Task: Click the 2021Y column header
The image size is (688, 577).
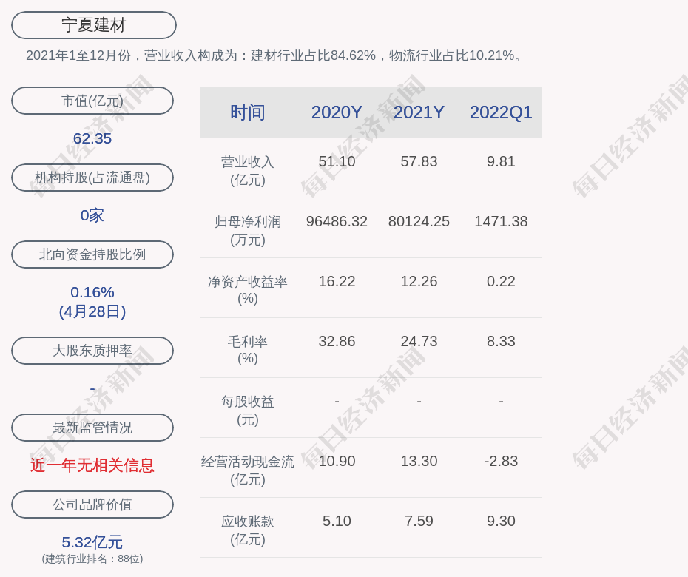Action: [x=419, y=112]
